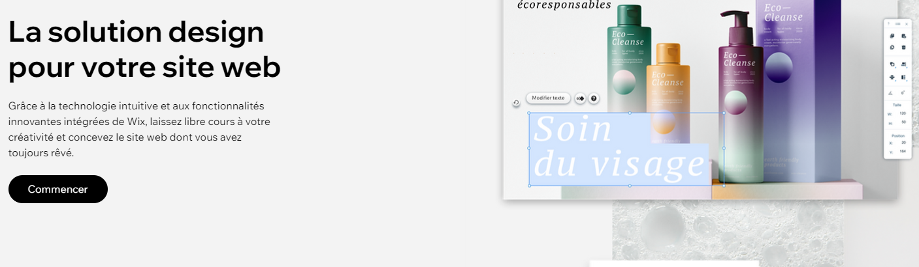Click the Modifier texte button
This screenshot has height=267, width=919.
coord(548,98)
